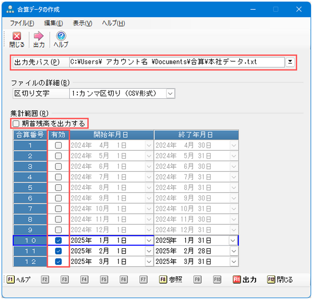Check the 有効 box for row 9

pos(58,230)
